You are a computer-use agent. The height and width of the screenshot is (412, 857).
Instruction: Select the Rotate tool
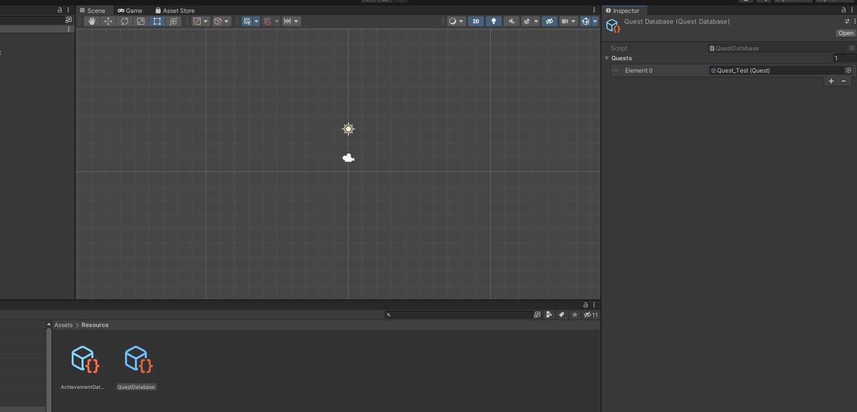pyautogui.click(x=125, y=21)
